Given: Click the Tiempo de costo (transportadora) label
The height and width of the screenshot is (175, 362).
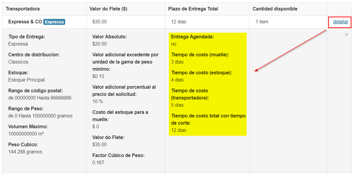Looking at the screenshot, I should [x=190, y=94].
